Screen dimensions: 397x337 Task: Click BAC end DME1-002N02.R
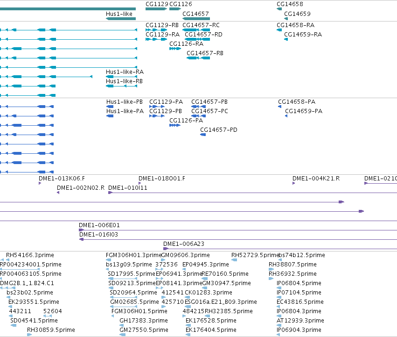(x=81, y=188)
